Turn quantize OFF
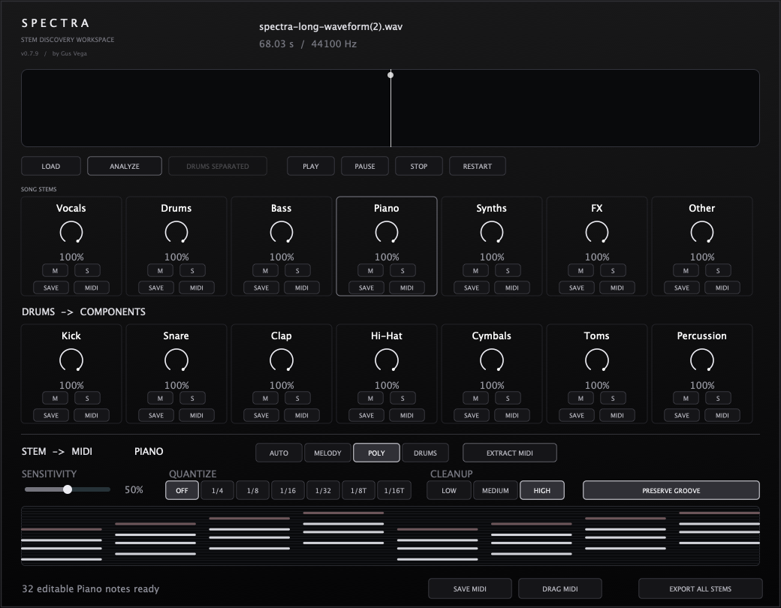 point(182,490)
